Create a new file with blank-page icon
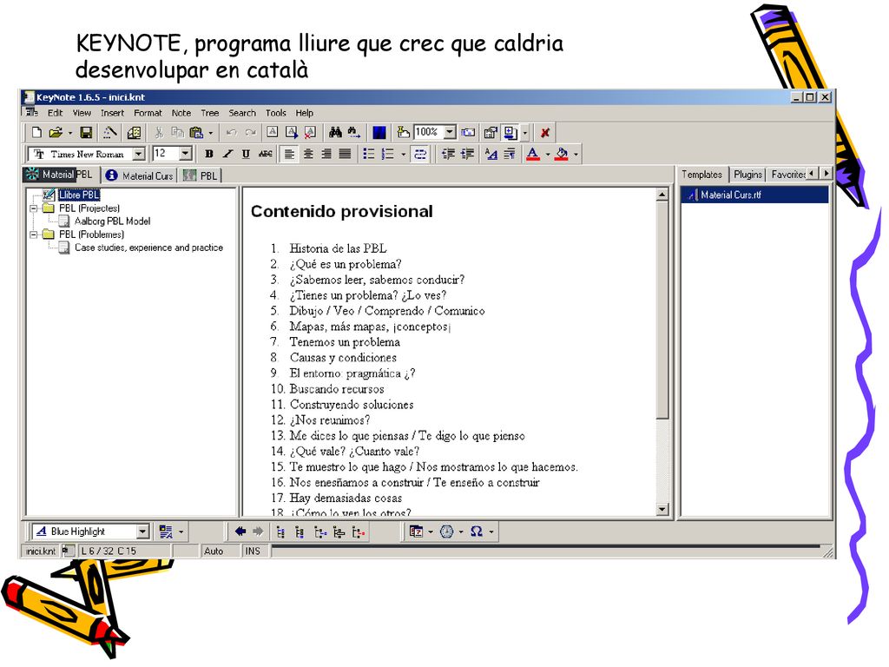This screenshot has height=667, width=889. point(36,133)
